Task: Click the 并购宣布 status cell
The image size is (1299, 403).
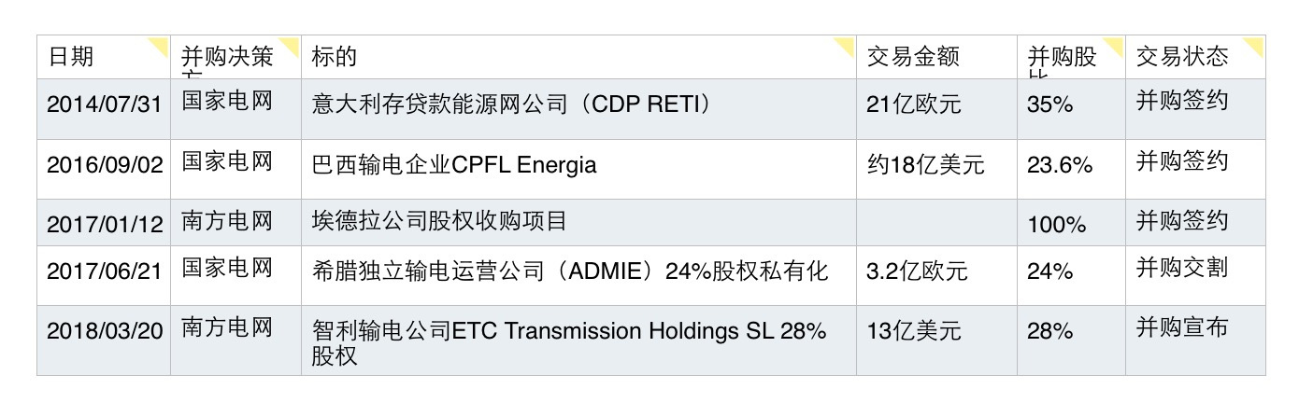Action: pos(1181,328)
